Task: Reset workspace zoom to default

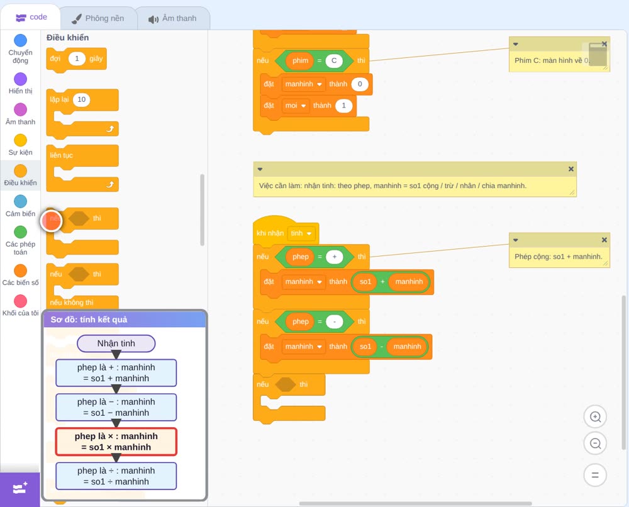Action: click(x=595, y=476)
